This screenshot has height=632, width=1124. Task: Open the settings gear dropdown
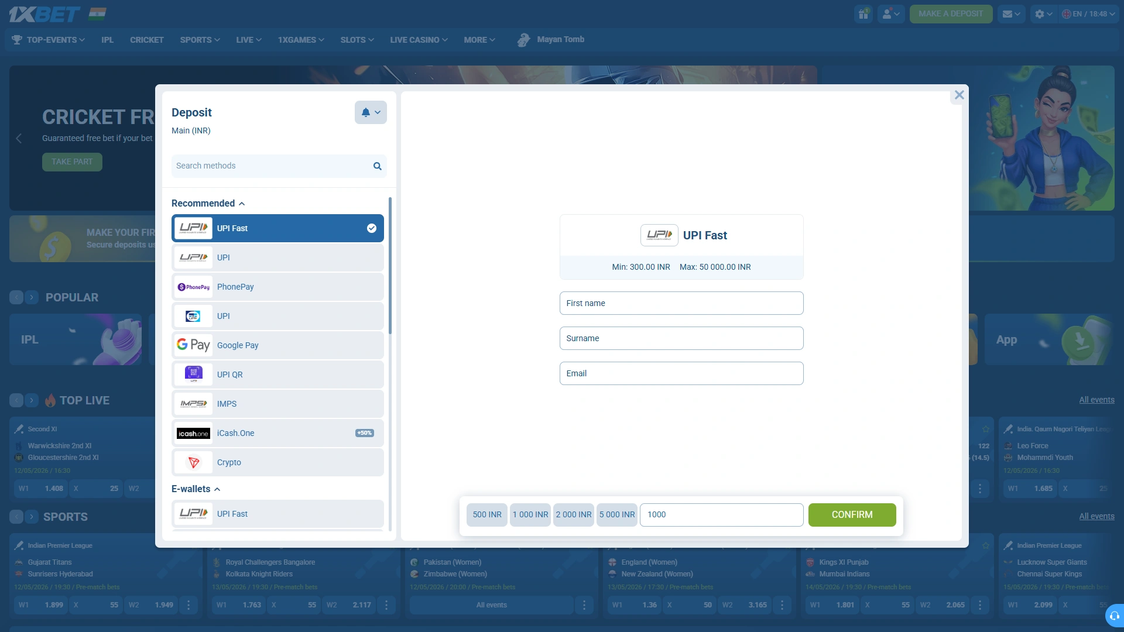[x=1043, y=14]
